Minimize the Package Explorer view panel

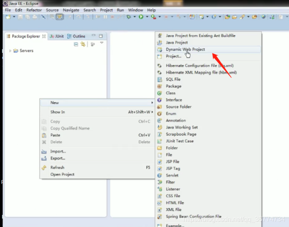pyautogui.click(x=94, y=35)
